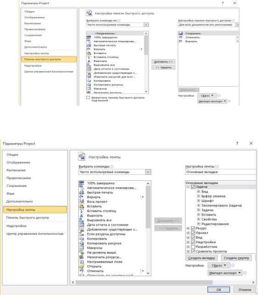This screenshot has width=258, height=295.
Task: Click the Сохранить floppy-disk icon in Quick Access list
Action: point(181,33)
